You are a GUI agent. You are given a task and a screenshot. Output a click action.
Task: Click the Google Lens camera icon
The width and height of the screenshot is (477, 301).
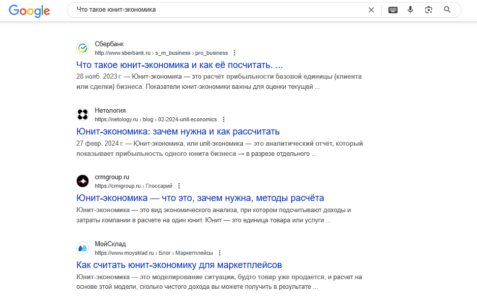(429, 10)
